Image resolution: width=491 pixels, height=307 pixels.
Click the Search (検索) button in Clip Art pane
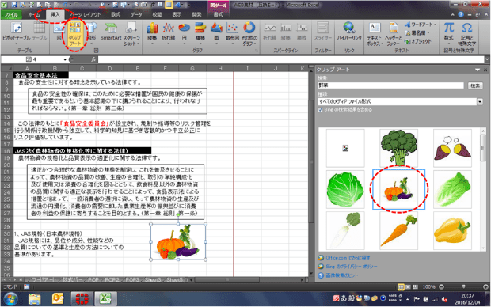(475, 85)
